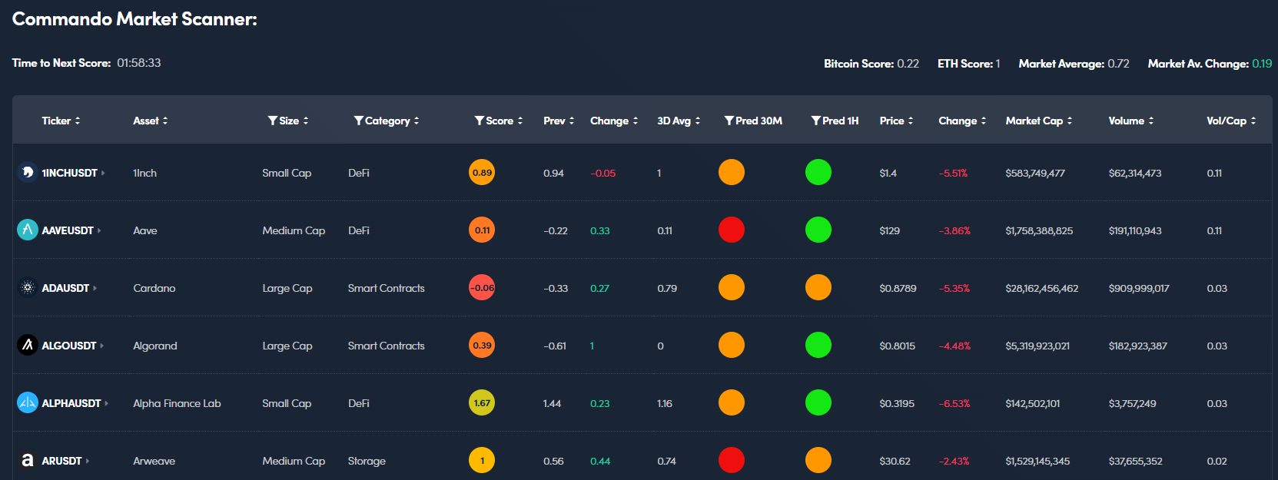This screenshot has height=480, width=1278.
Task: Filter by the Pred 1H column
Action: coord(815,121)
